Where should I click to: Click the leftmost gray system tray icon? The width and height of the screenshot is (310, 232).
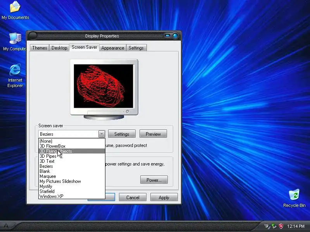click(267, 226)
